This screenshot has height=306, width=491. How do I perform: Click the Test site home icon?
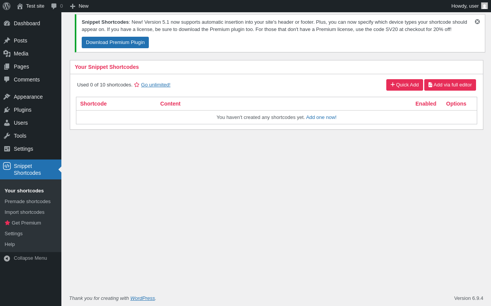20,6
